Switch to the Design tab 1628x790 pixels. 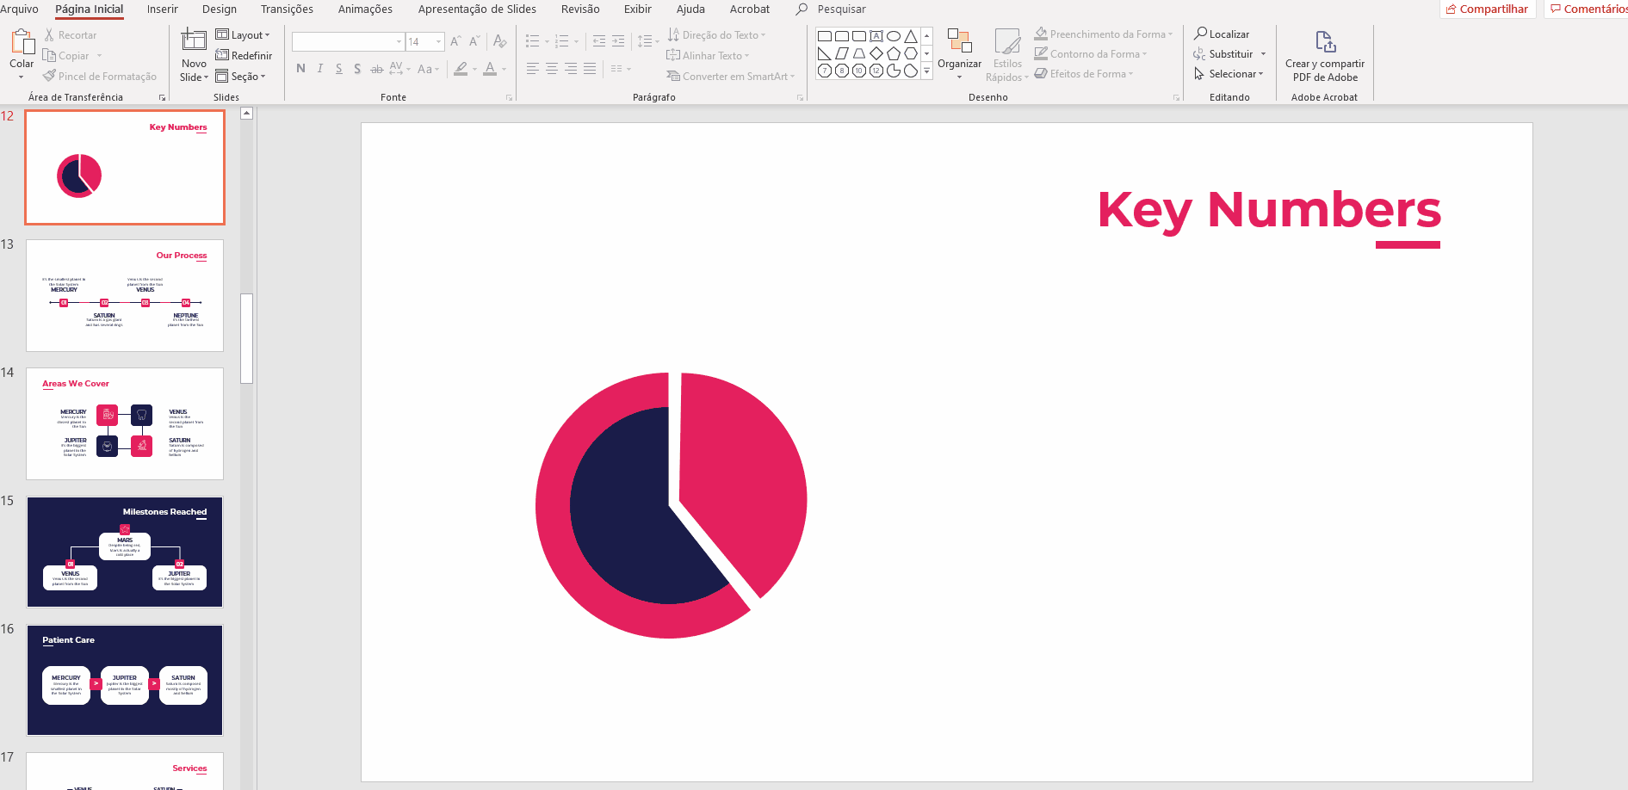click(220, 9)
